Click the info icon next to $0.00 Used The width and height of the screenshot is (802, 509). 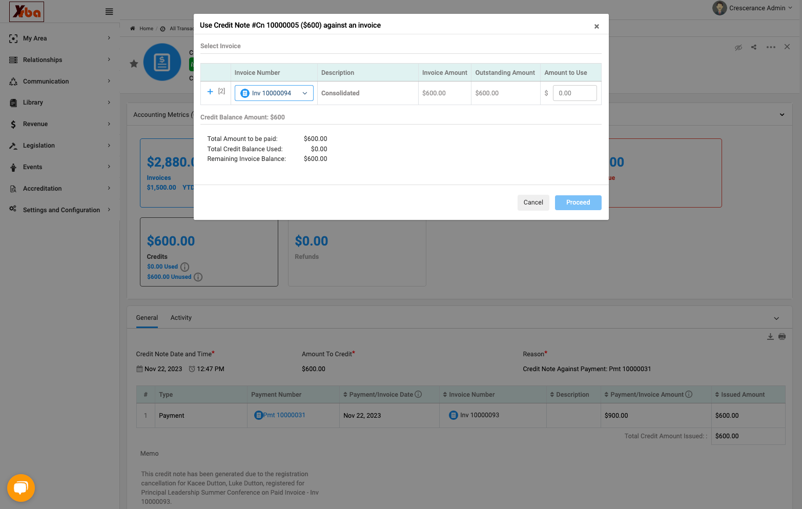pos(185,267)
